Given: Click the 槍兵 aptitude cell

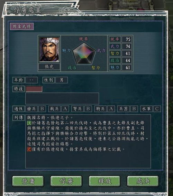Looking at the screenshot, I should [x=31, y=109].
